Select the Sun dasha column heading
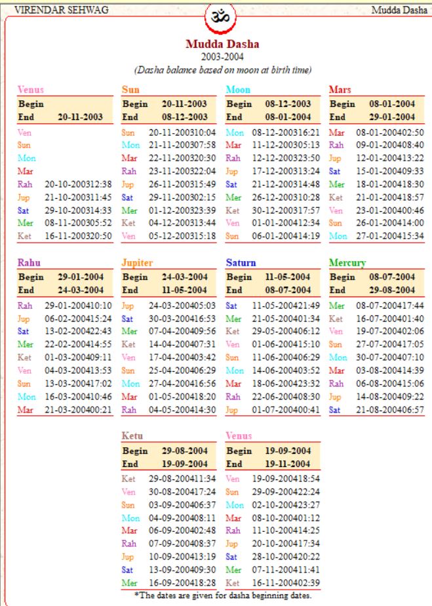Screen dimensions: 432x606 130,89
